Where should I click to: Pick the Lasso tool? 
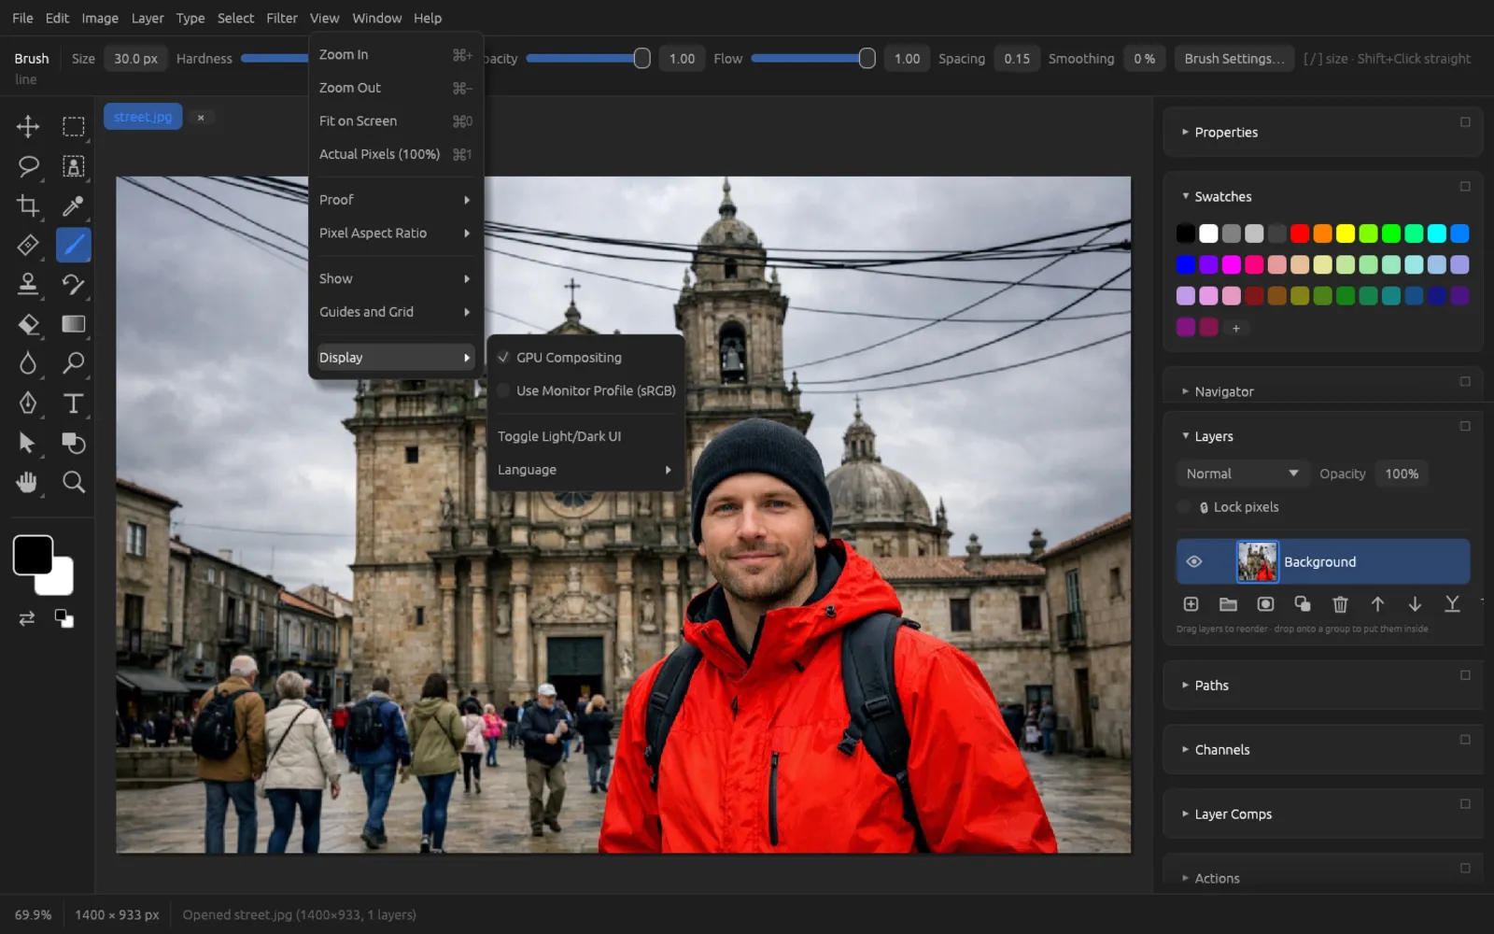[28, 166]
